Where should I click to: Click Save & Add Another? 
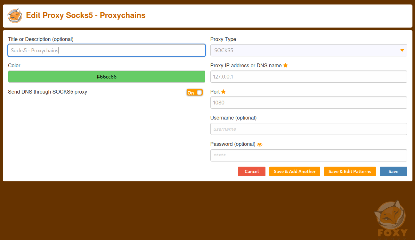tap(295, 171)
